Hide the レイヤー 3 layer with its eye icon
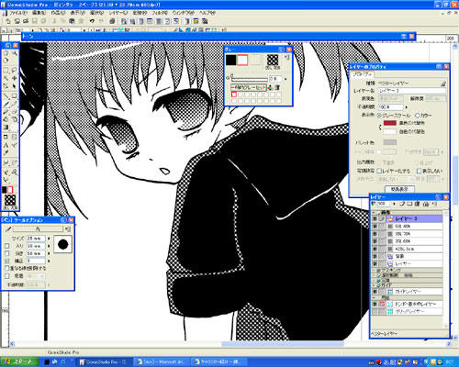 [375, 219]
